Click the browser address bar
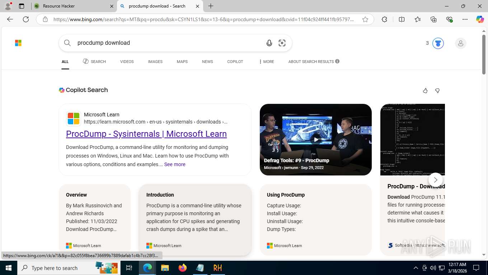The width and height of the screenshot is (488, 275). pos(204,19)
